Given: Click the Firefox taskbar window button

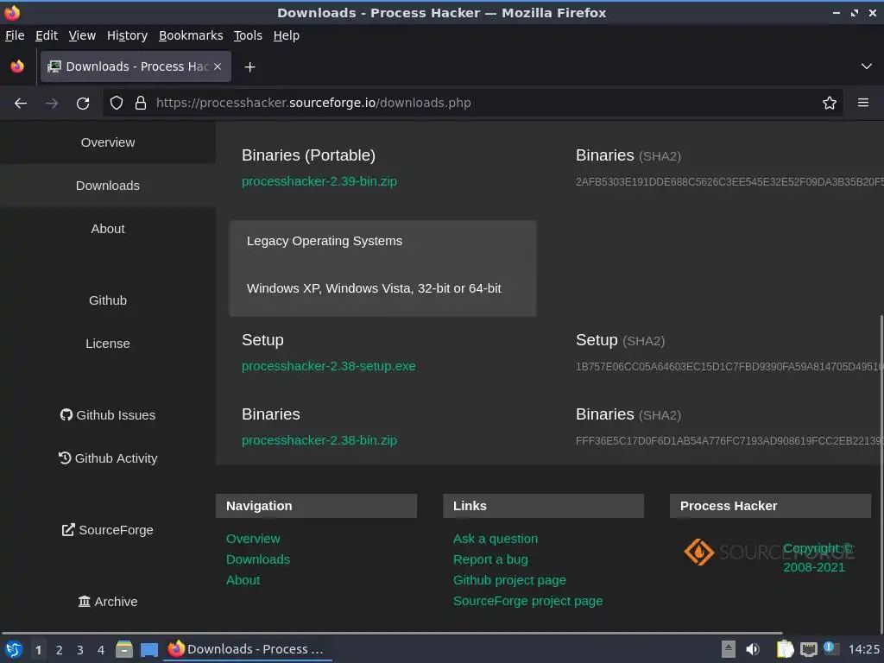Looking at the screenshot, I should coord(248,649).
